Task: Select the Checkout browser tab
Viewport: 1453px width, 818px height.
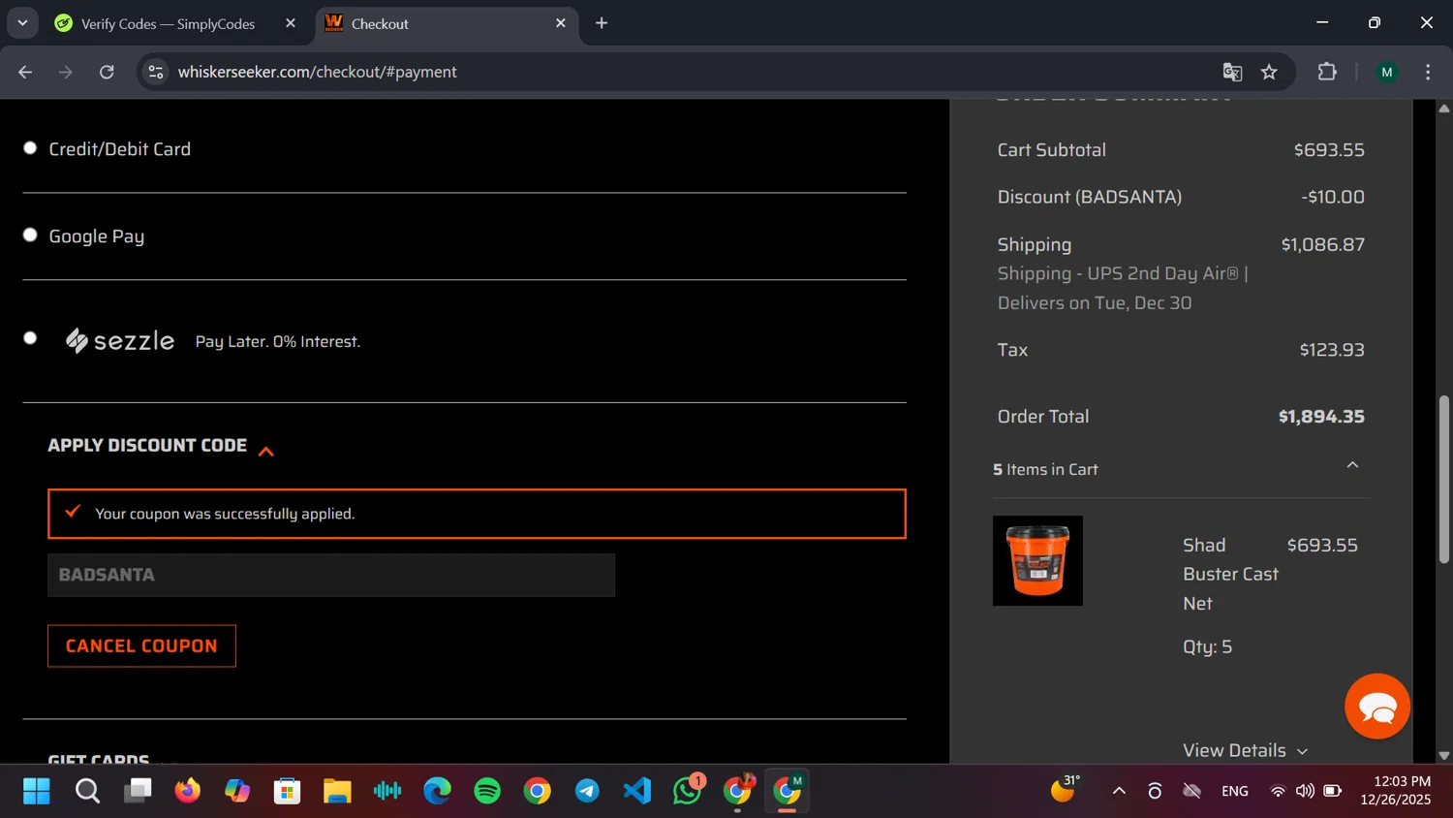Action: 446,23
